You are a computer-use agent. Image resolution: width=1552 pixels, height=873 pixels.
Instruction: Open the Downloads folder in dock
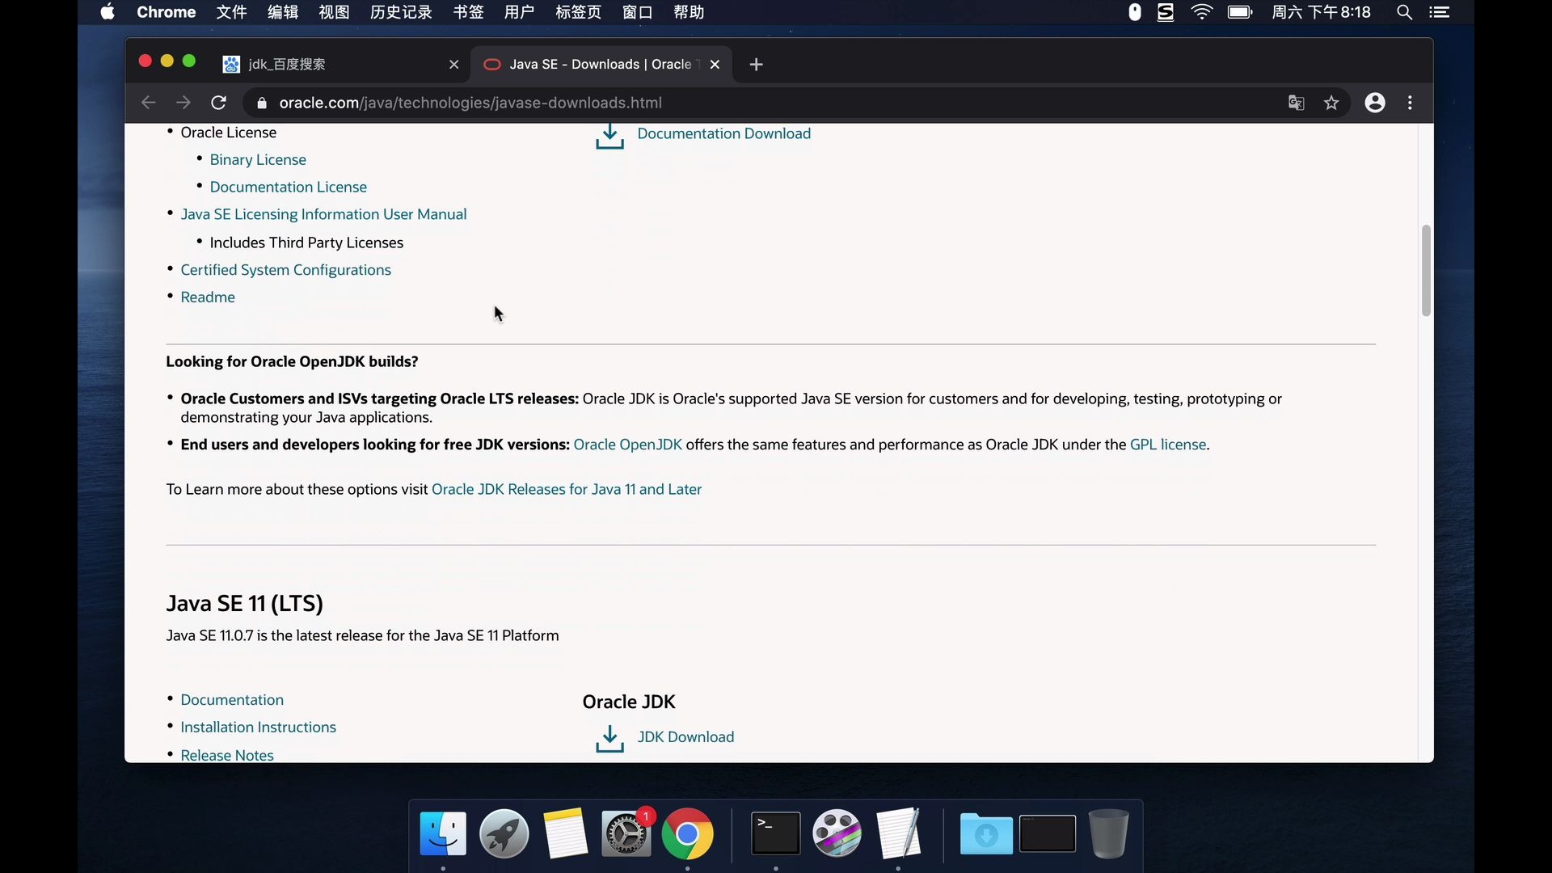tap(986, 833)
